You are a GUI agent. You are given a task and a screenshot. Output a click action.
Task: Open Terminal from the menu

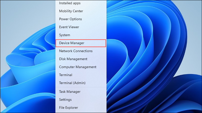click(81, 75)
